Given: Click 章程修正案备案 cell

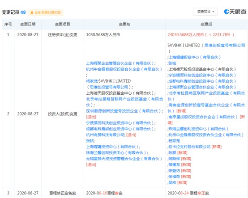Looking at the screenshot, I should (63, 193).
